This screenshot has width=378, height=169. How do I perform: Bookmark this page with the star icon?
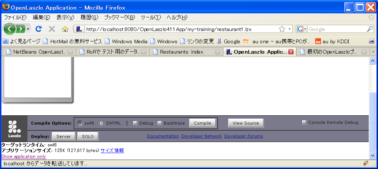point(282,29)
